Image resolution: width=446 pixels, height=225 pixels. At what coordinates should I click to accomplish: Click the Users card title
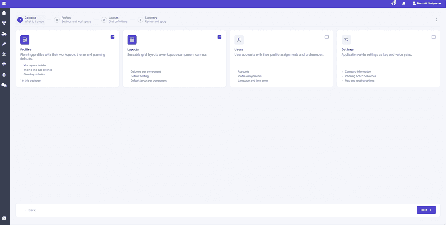point(239,49)
